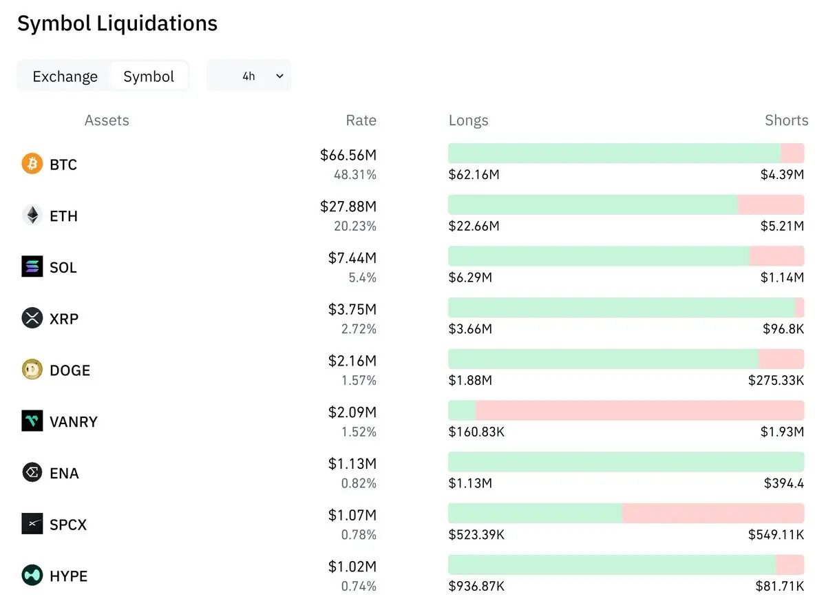The width and height of the screenshot is (826, 610).
Task: Click the XRP coin icon
Action: pyautogui.click(x=32, y=318)
